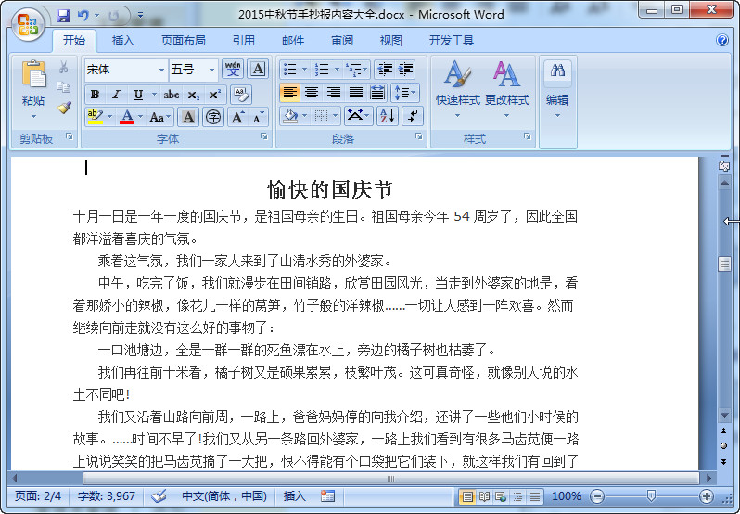Image resolution: width=740 pixels, height=514 pixels.
Task: Show or hide paragraph marks
Action: (413, 116)
